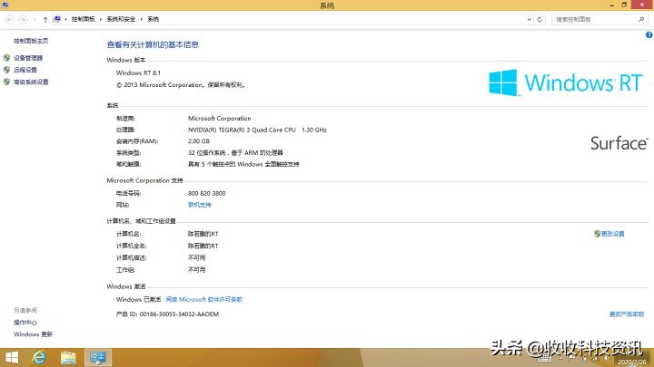Open 远程设置 link in sidebar

click(x=25, y=70)
